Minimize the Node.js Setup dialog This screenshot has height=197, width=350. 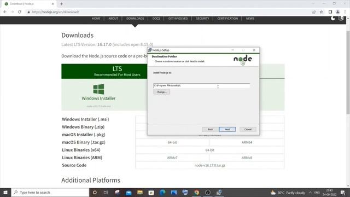click(x=233, y=50)
